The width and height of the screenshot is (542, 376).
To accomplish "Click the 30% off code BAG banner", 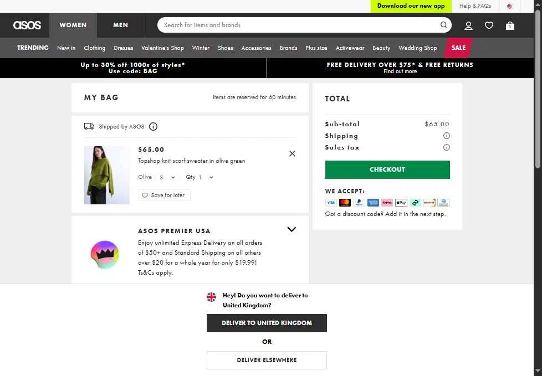I will pyautogui.click(x=133, y=68).
